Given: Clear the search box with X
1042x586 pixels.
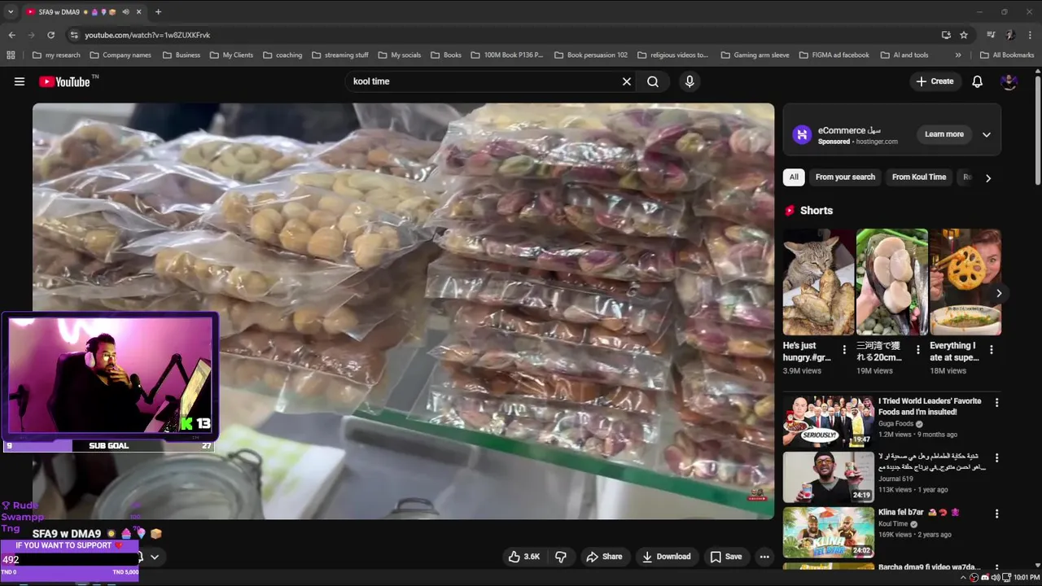Looking at the screenshot, I should click(x=627, y=81).
